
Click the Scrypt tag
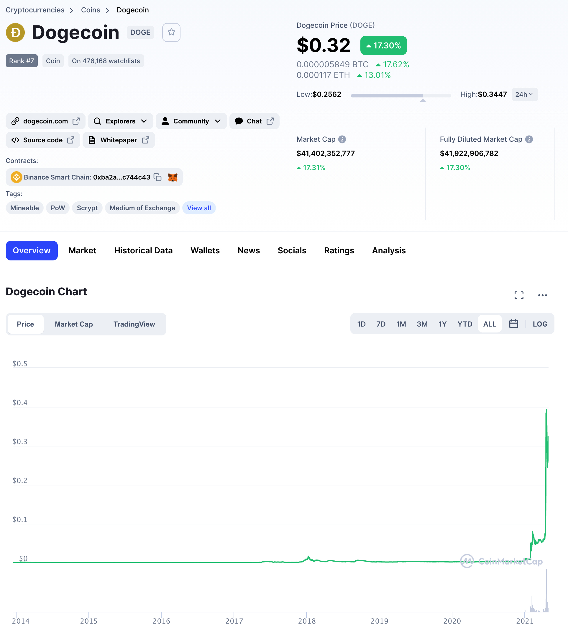click(87, 208)
